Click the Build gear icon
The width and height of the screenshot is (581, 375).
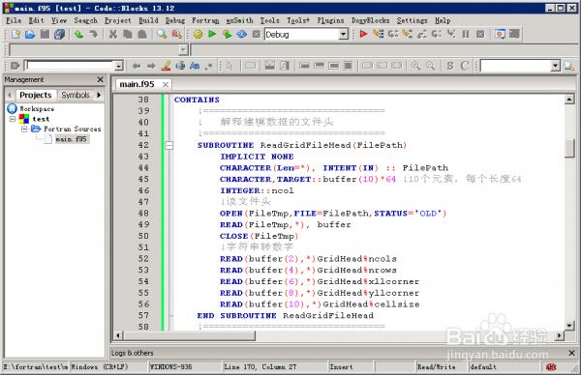pos(199,35)
